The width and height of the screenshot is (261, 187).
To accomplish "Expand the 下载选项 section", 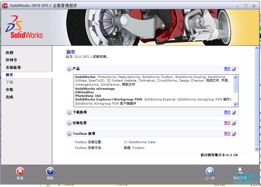I will pos(69,112).
